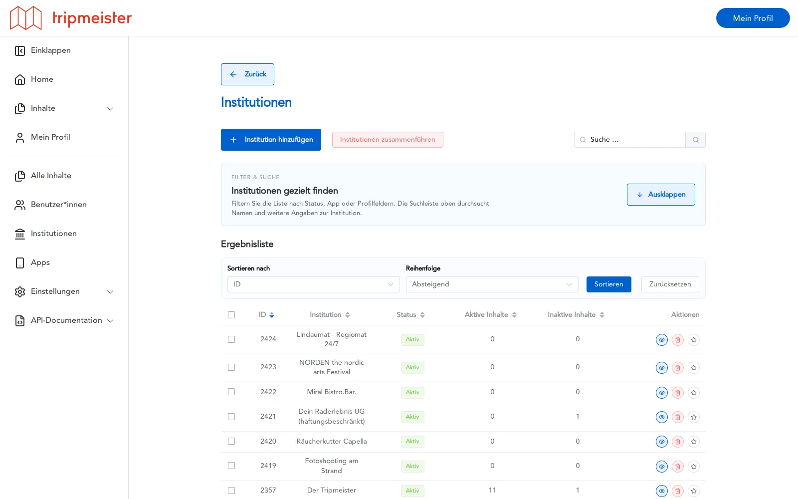Viewport: 798px width, 499px height.
Task: View Fotoshooting am Strand via eye icon
Action: [x=661, y=467]
